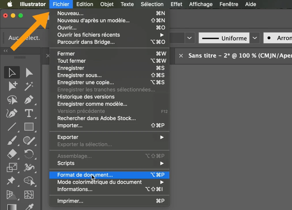Choose Parcourir dans Bridge…

click(109, 42)
